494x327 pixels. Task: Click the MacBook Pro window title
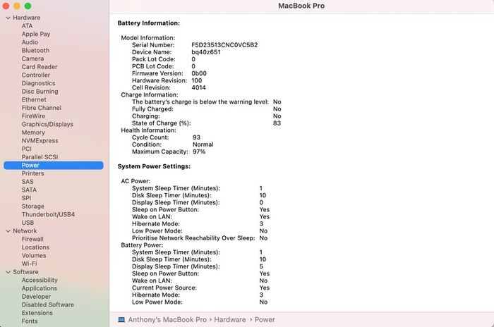(301, 6)
